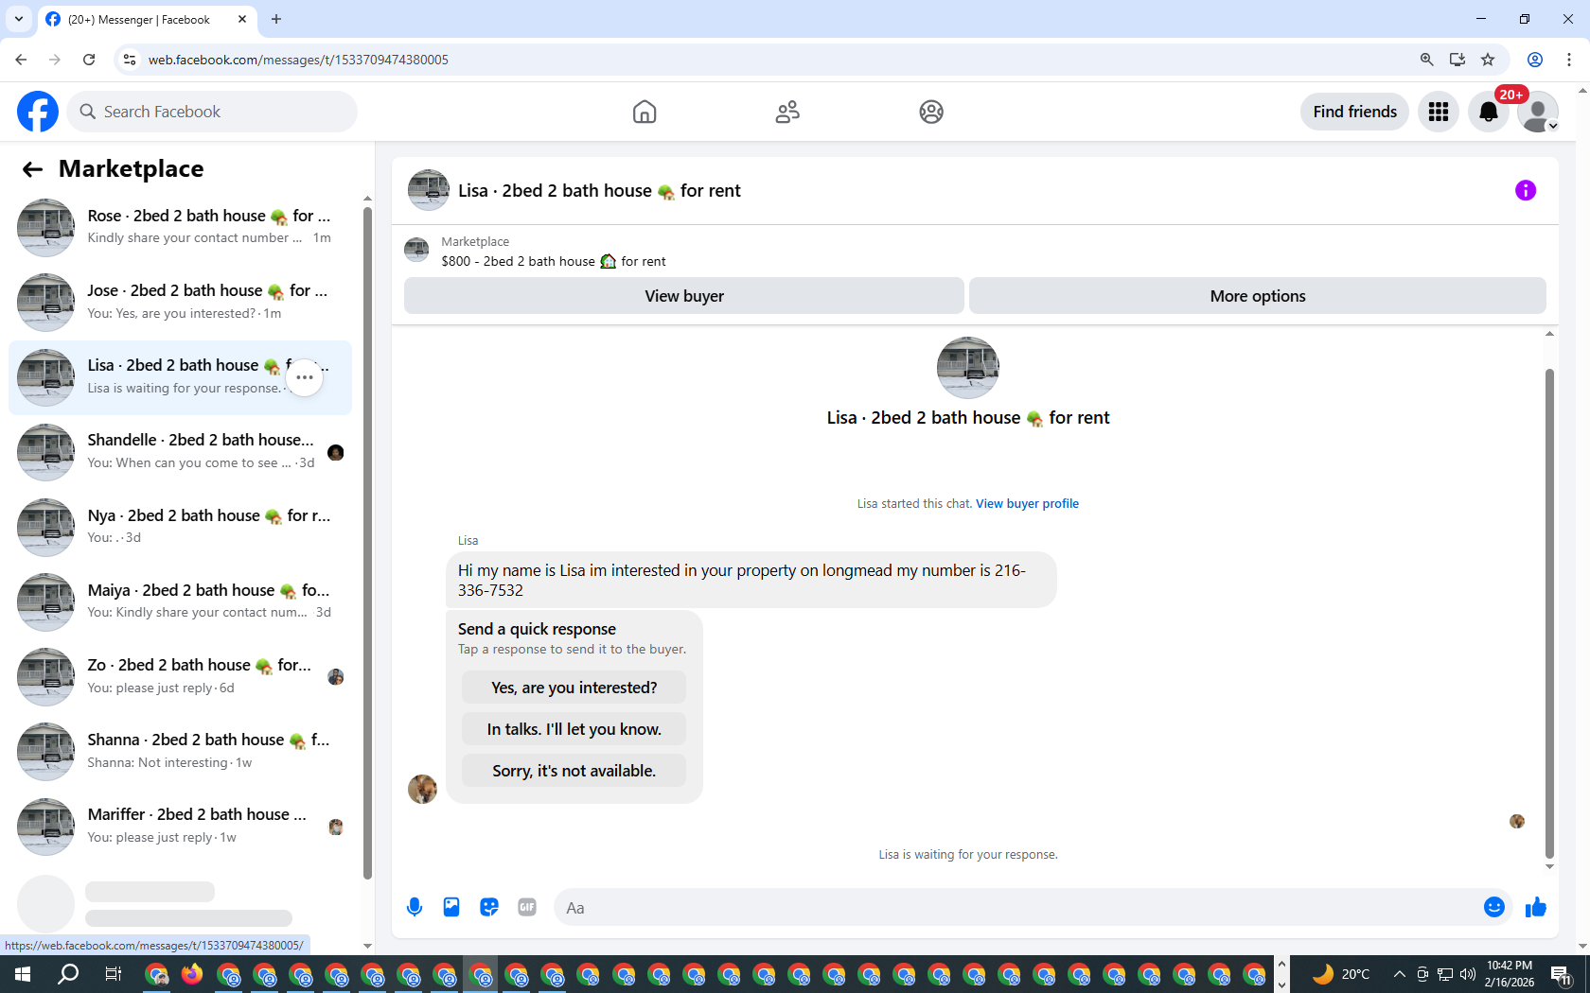The image size is (1590, 993).
Task: Attach a photo with the image icon
Action: (x=451, y=908)
